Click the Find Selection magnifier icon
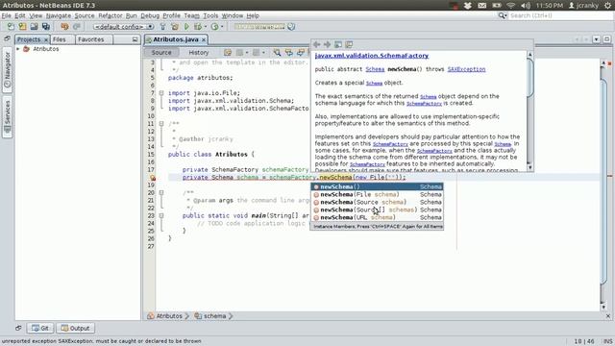This screenshot has height=346, width=615. pyautogui.click(x=277, y=52)
